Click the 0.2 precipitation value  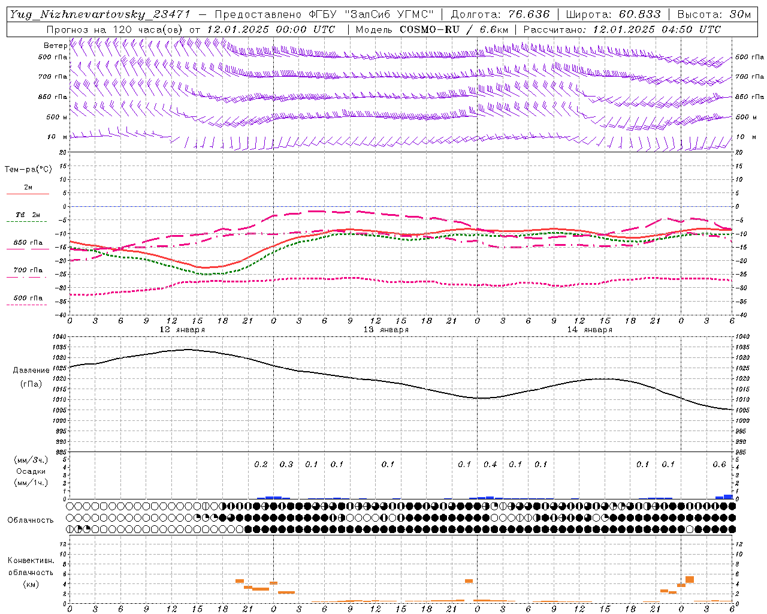(261, 465)
